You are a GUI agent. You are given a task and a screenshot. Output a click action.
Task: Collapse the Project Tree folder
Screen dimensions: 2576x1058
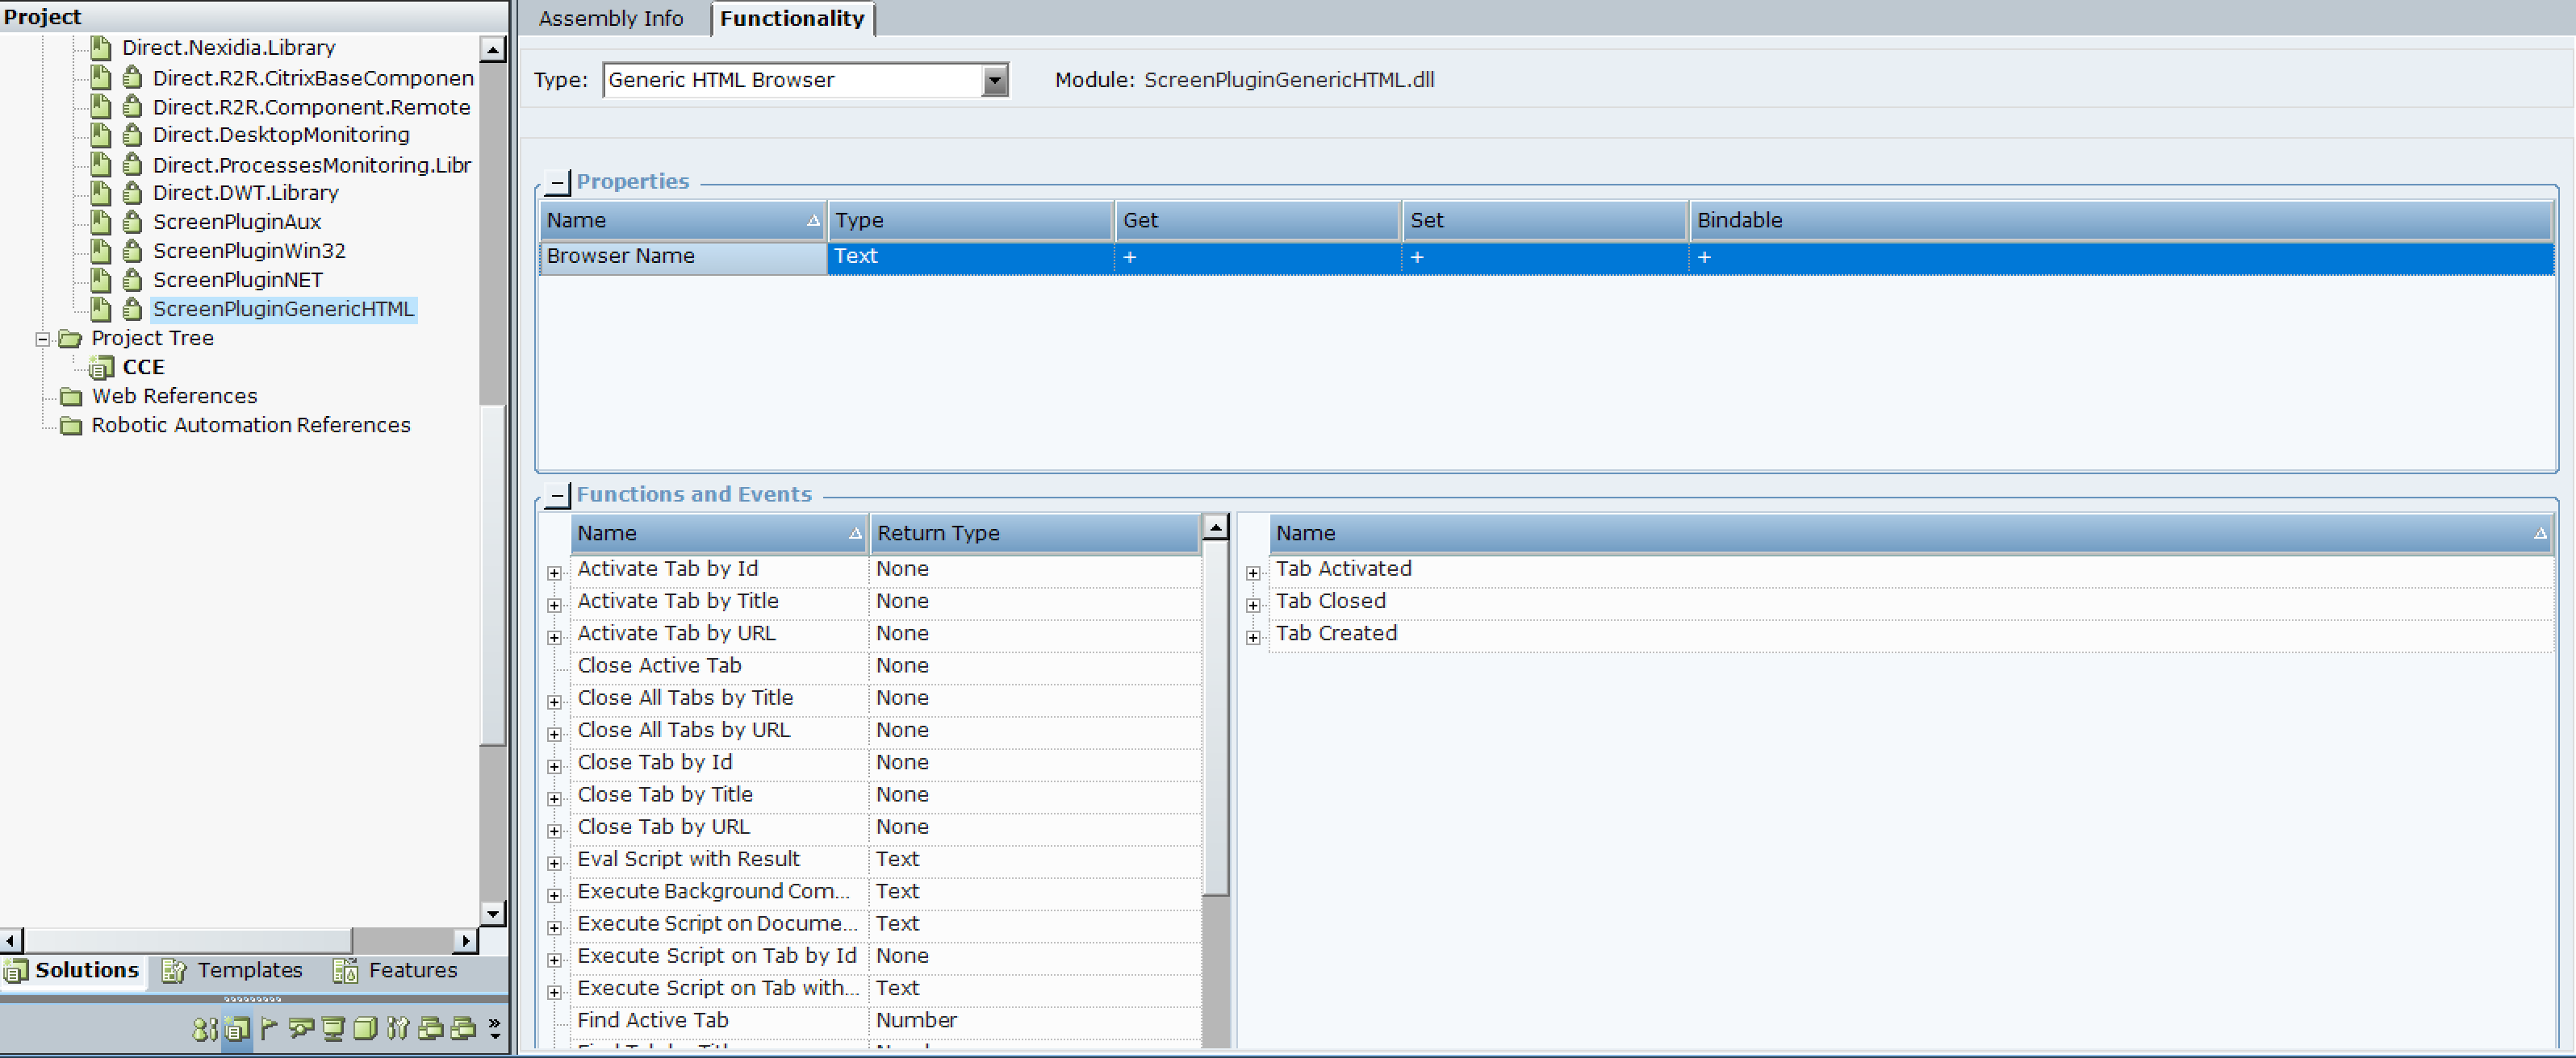(x=43, y=339)
